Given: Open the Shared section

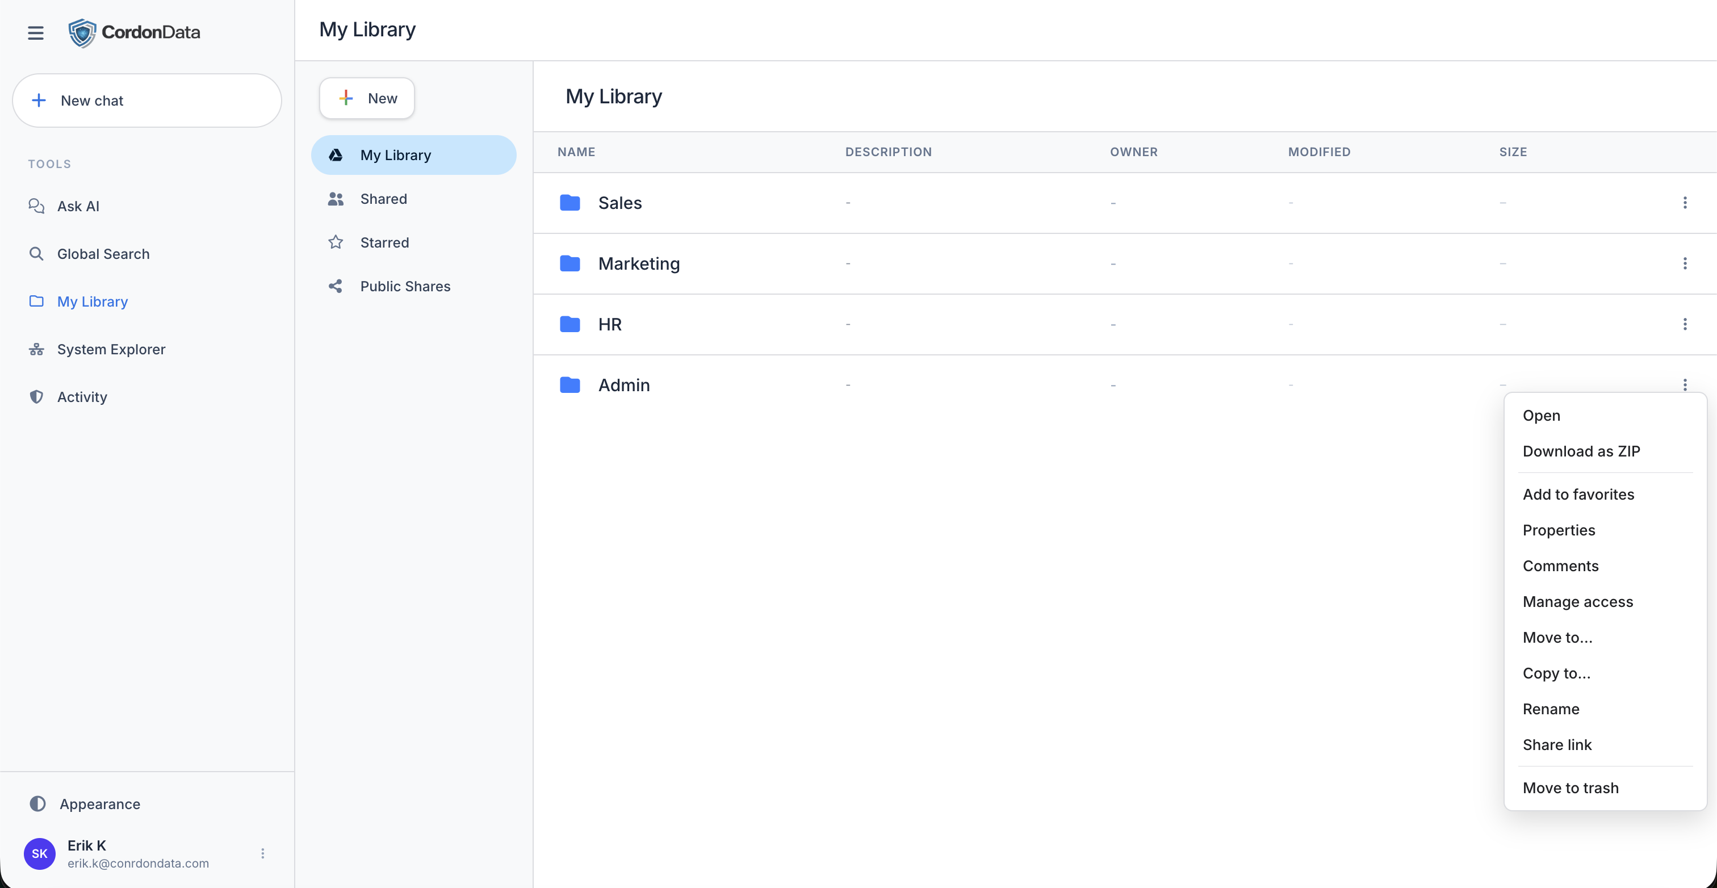Looking at the screenshot, I should 383,199.
